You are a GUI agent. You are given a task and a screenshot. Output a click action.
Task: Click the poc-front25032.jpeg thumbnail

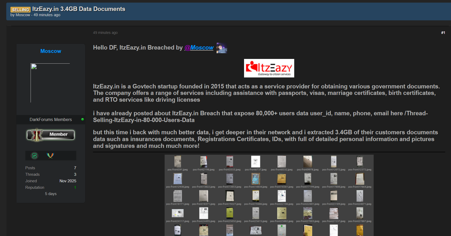click(x=230, y=213)
